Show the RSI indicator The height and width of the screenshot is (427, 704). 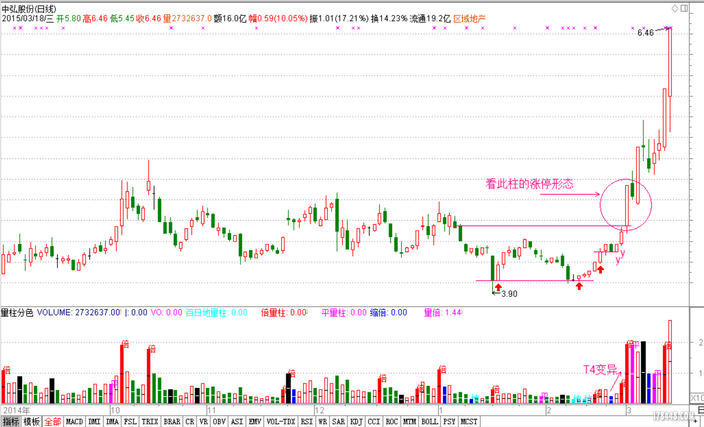coord(307,422)
